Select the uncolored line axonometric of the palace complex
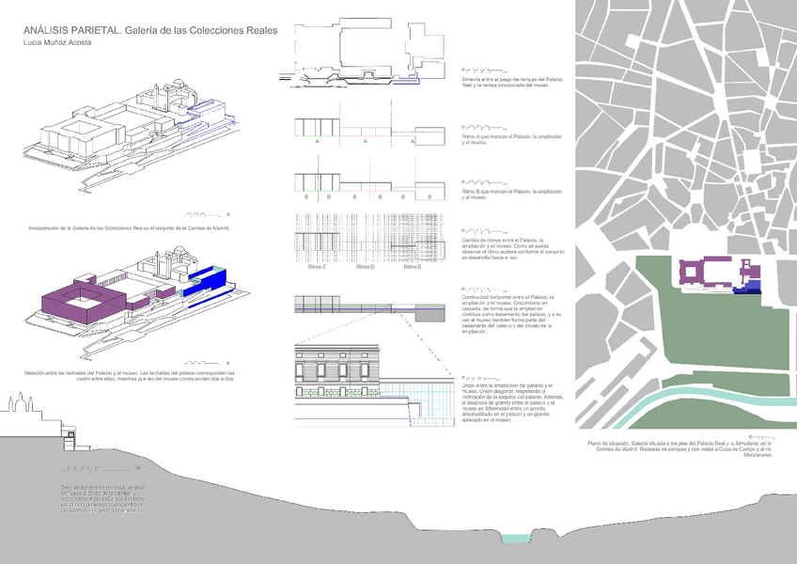797x564 pixels. coord(133,134)
